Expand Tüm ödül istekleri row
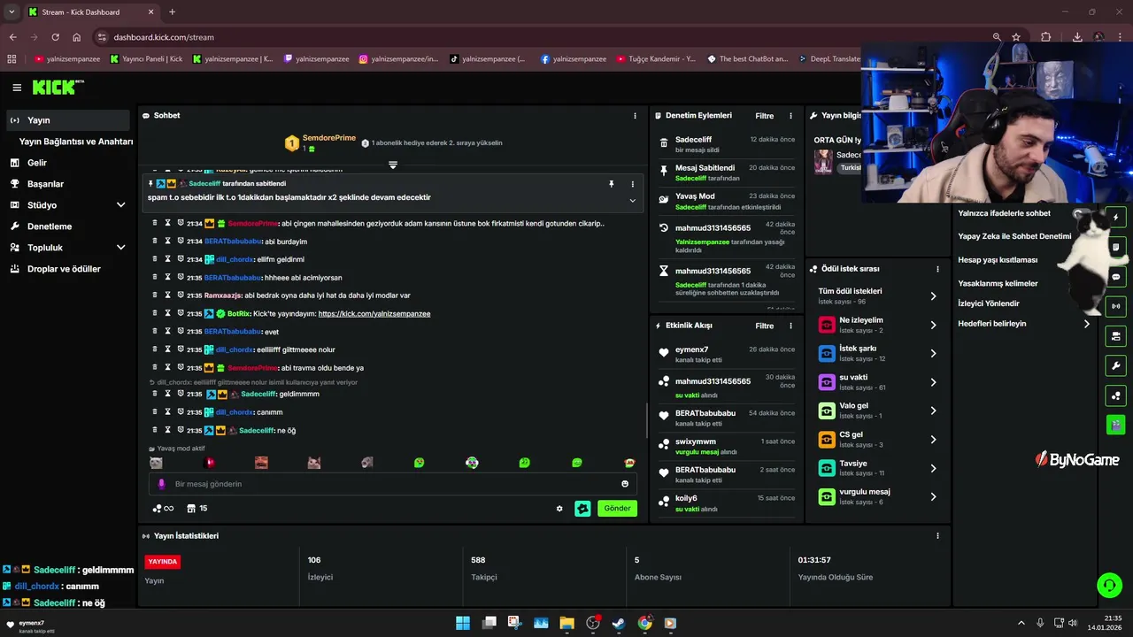 pyautogui.click(x=933, y=296)
